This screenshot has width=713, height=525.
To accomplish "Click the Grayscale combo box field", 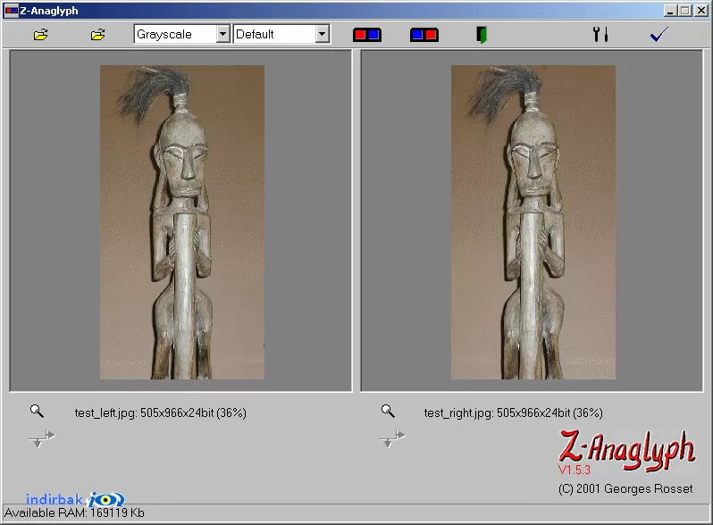I will pos(182,34).
